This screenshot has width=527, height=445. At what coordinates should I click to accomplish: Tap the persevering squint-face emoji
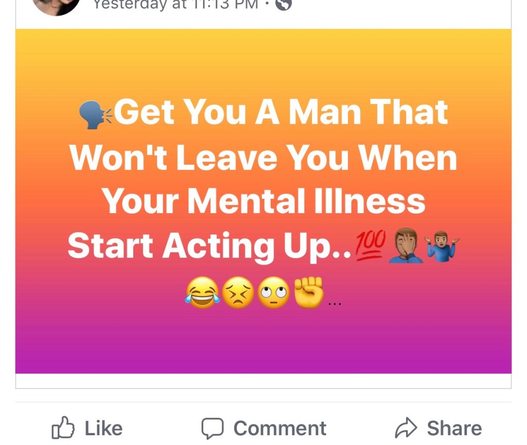(x=238, y=293)
